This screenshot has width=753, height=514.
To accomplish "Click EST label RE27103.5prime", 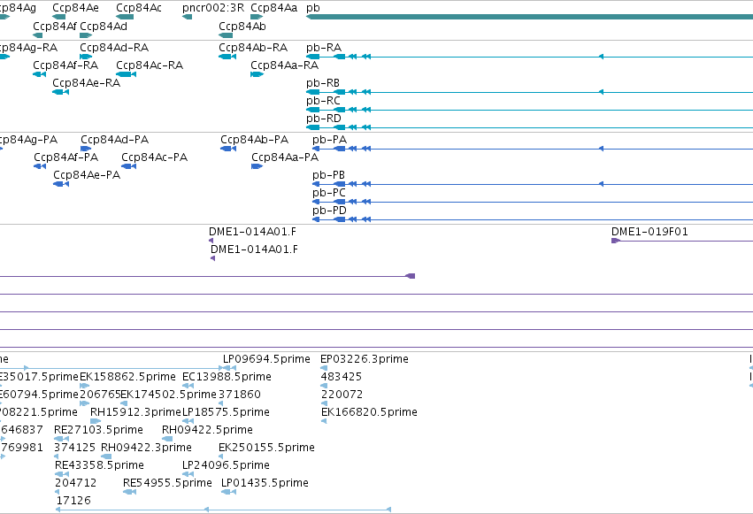I will coord(98,430).
